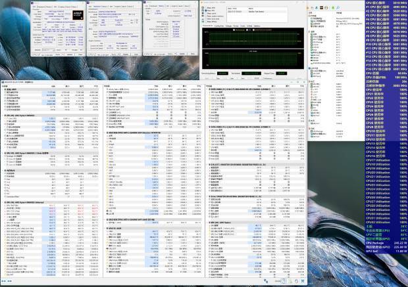Click HWiNFO title bar app icon

(3, 82)
